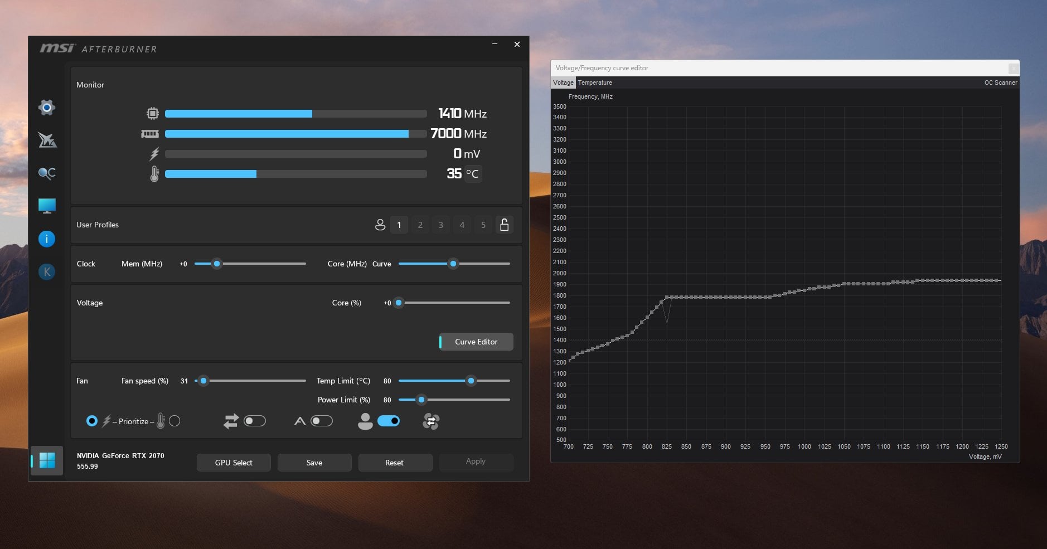Click the driver version 555.99 text
1047x549 pixels.
point(87,467)
